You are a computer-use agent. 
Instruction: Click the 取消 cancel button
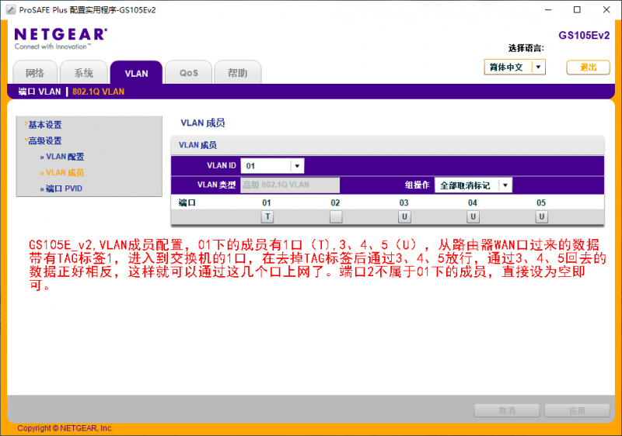click(507, 410)
